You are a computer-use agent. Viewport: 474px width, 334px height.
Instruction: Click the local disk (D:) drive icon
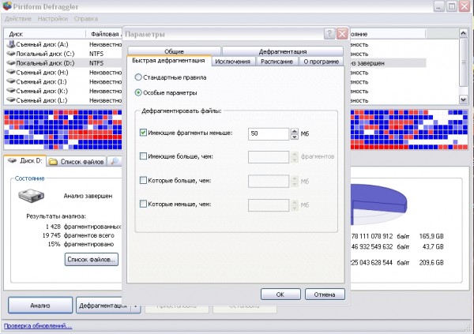coord(11,63)
